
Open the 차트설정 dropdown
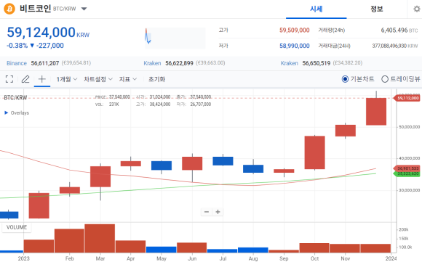point(98,79)
